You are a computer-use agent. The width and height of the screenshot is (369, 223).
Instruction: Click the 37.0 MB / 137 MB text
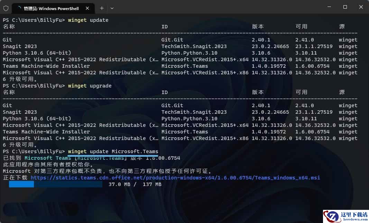(x=135, y=184)
